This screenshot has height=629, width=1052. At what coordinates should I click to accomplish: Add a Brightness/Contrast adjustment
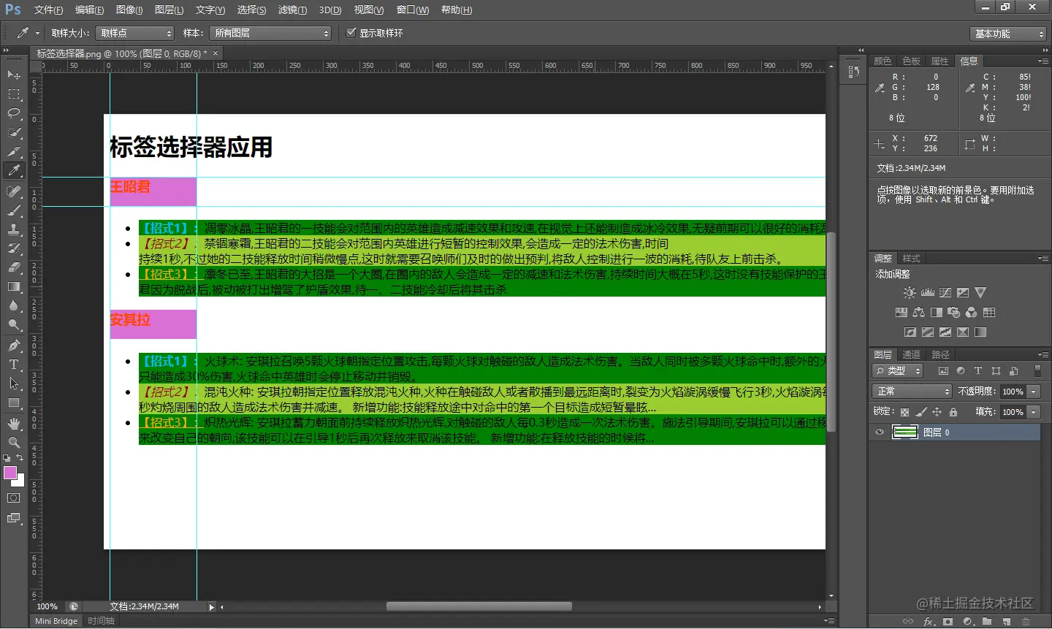coord(910,292)
